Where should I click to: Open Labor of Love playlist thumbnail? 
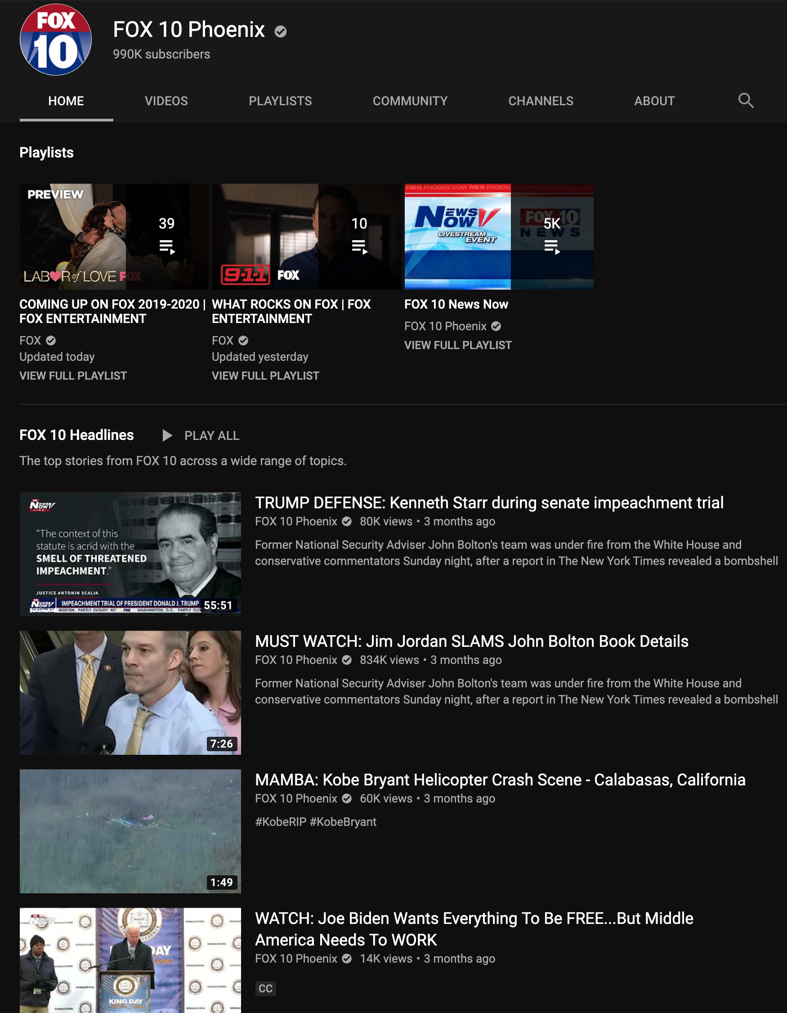(x=114, y=237)
